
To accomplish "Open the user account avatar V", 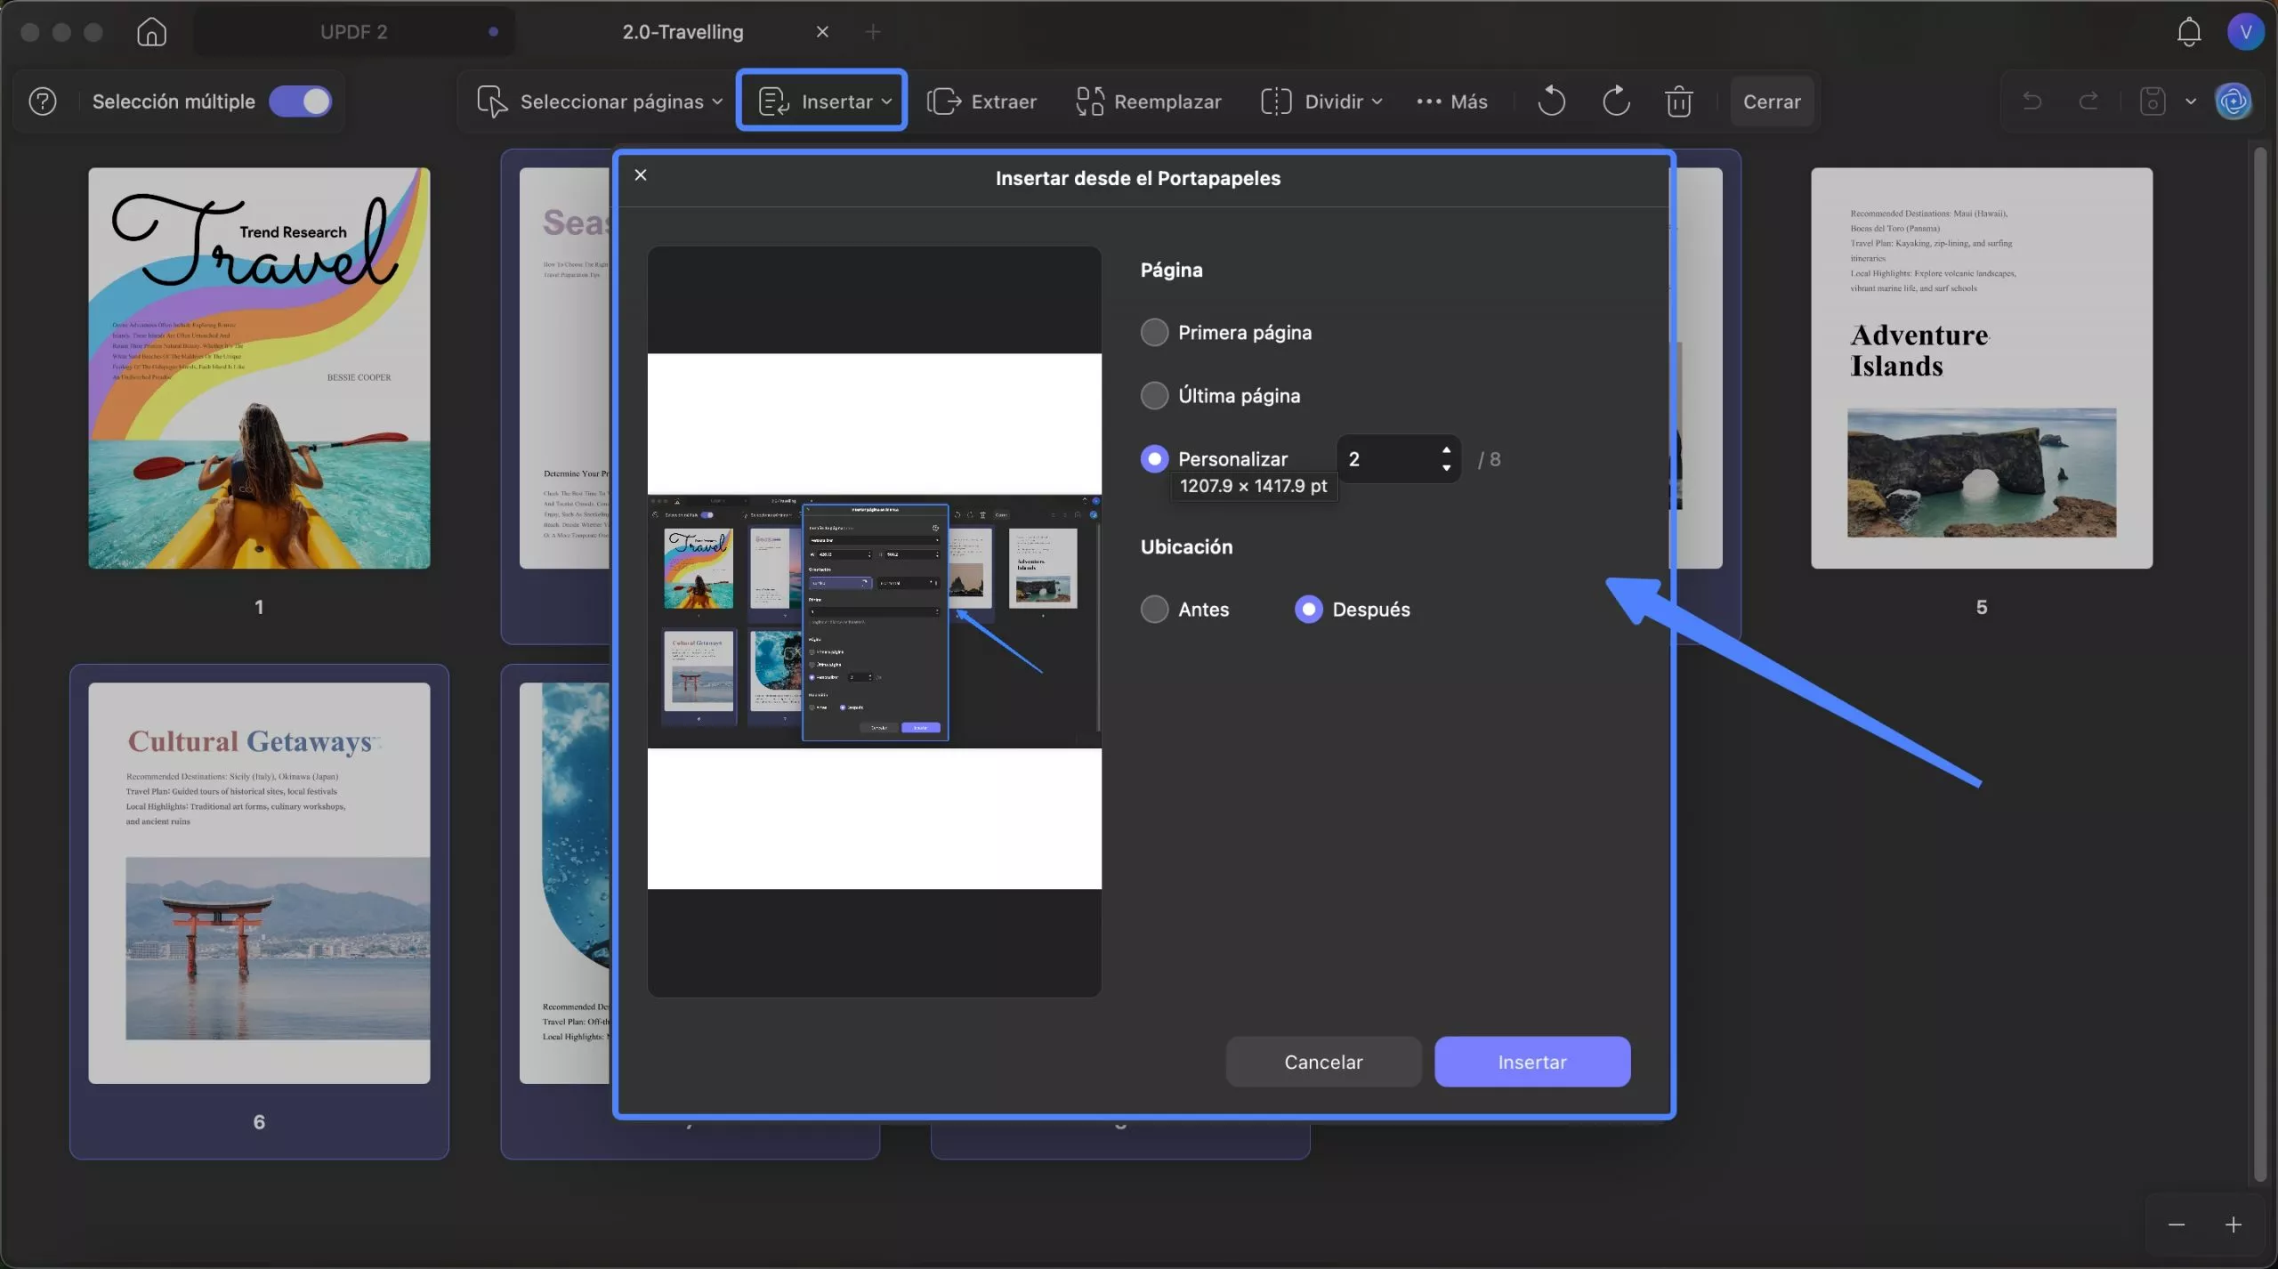I will (x=2246, y=32).
